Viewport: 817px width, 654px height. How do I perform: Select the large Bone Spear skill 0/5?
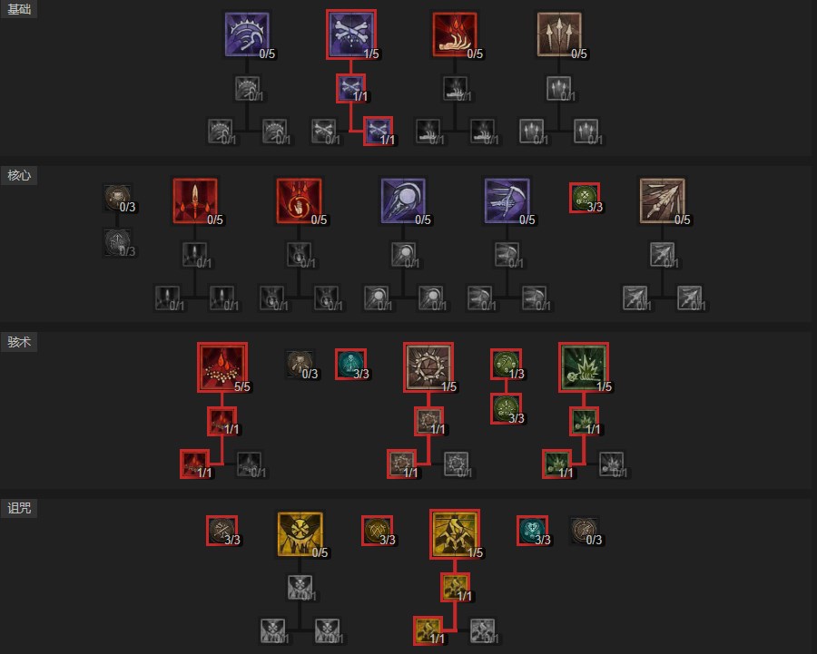(663, 201)
